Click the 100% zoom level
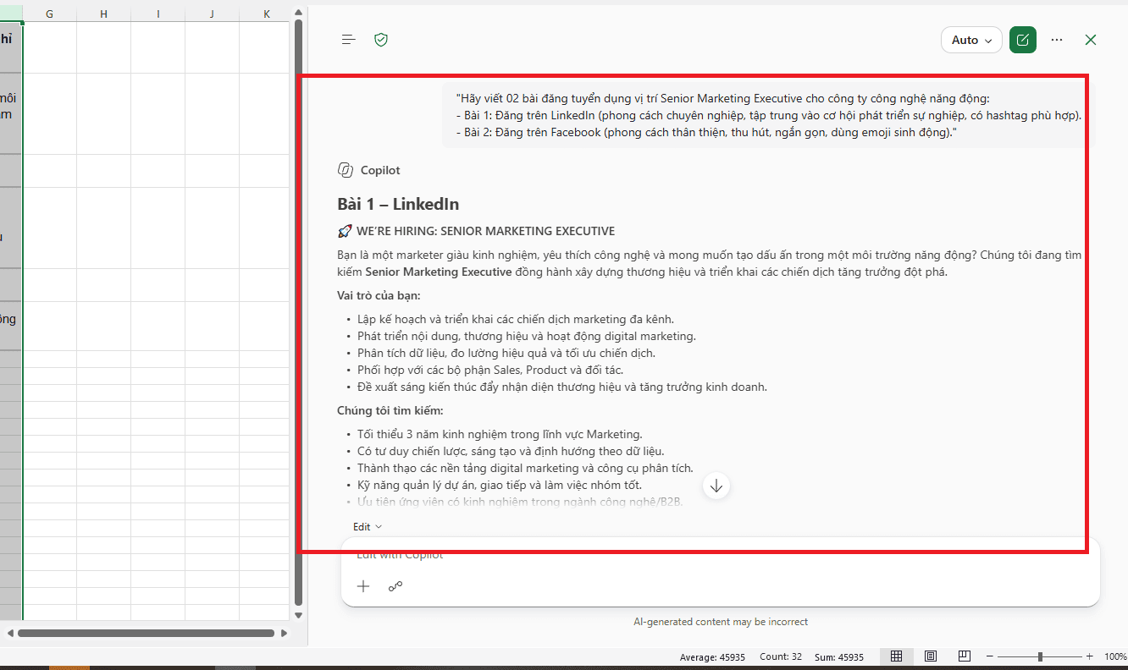Screen dimensions: 1128x670 click(x=1114, y=656)
